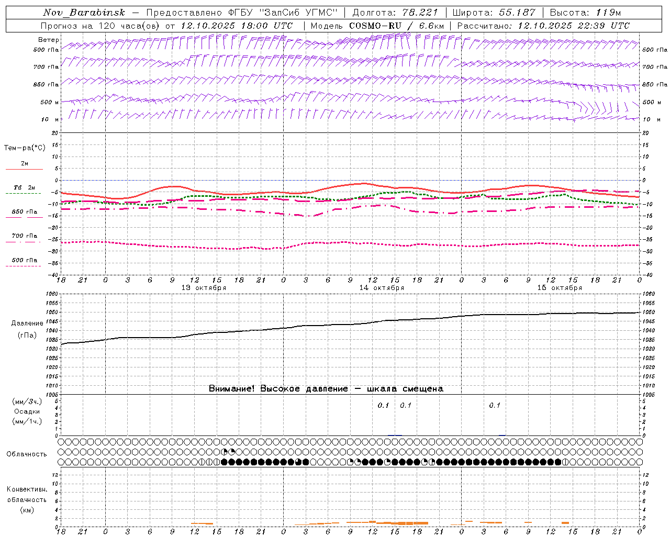This screenshot has width=670, height=536.
Task: Click the '15 октября' date label
Action: coord(560,288)
